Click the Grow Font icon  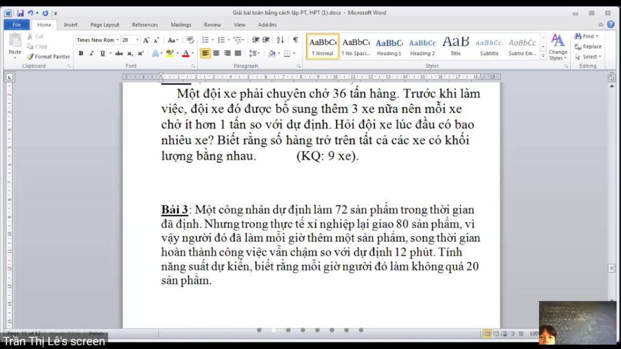pyautogui.click(x=146, y=40)
